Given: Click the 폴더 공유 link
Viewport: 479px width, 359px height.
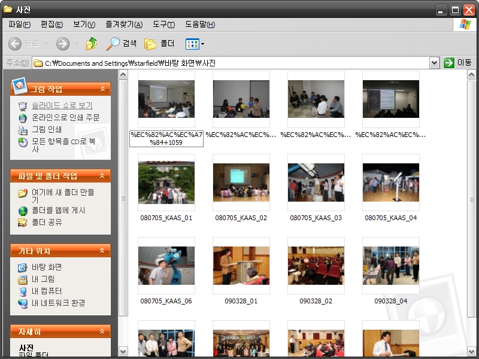Looking at the screenshot, I should 47,222.
